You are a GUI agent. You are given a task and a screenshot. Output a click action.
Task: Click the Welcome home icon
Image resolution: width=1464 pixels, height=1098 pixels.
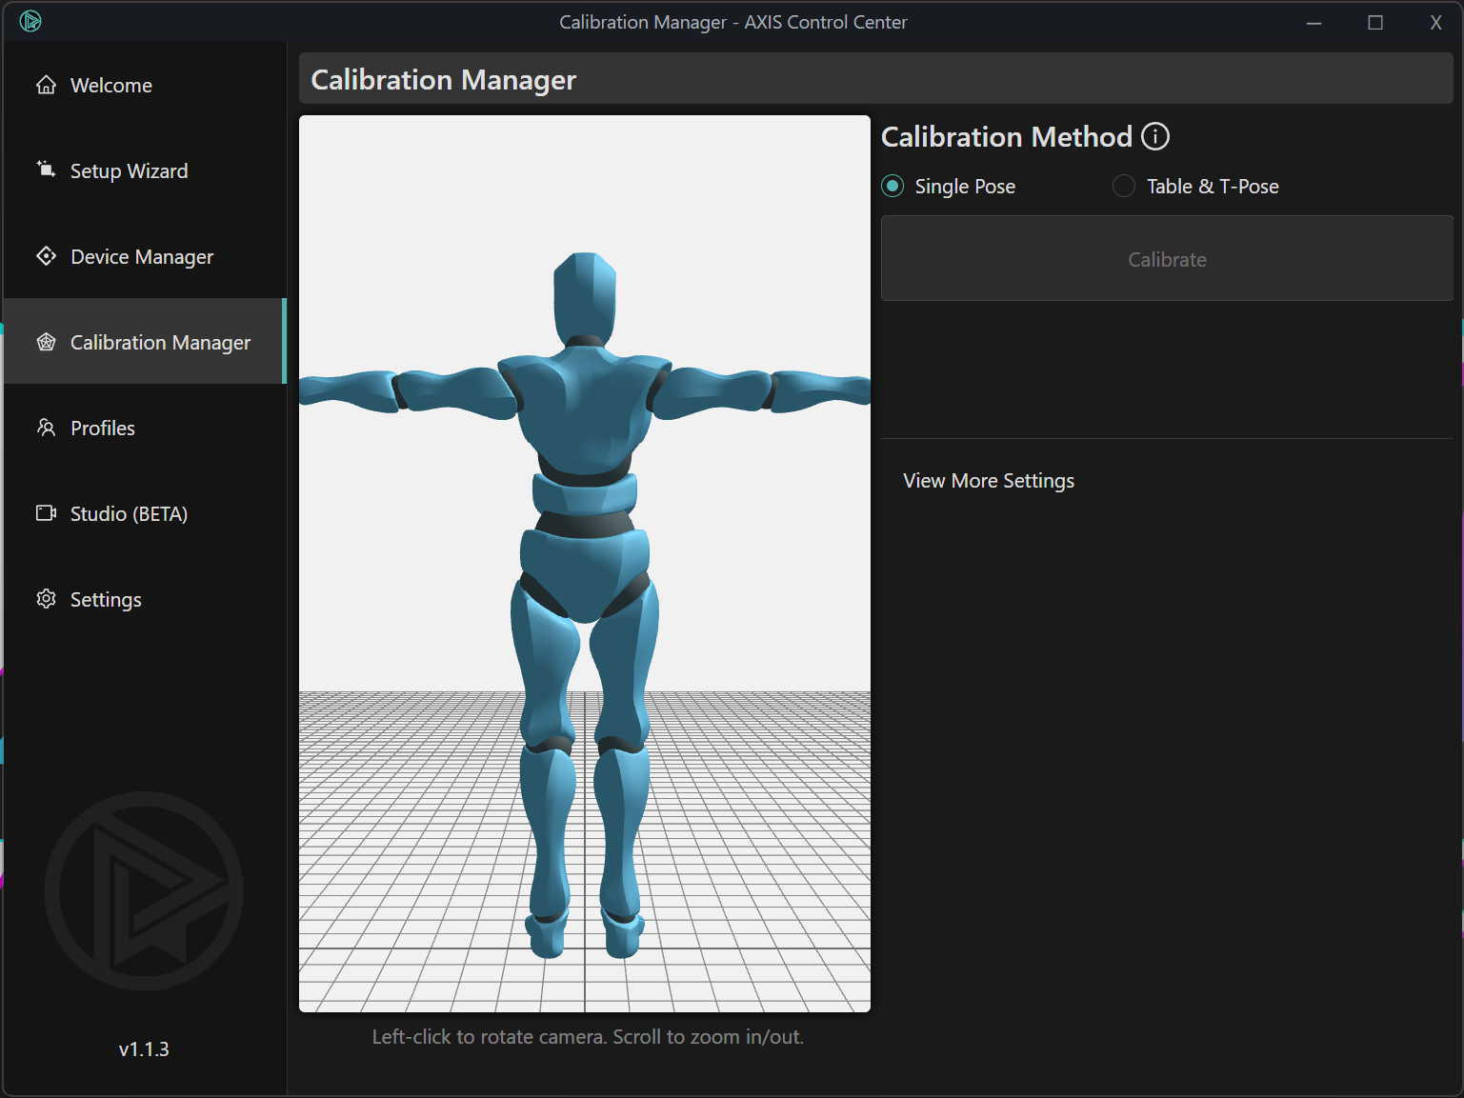[46, 86]
